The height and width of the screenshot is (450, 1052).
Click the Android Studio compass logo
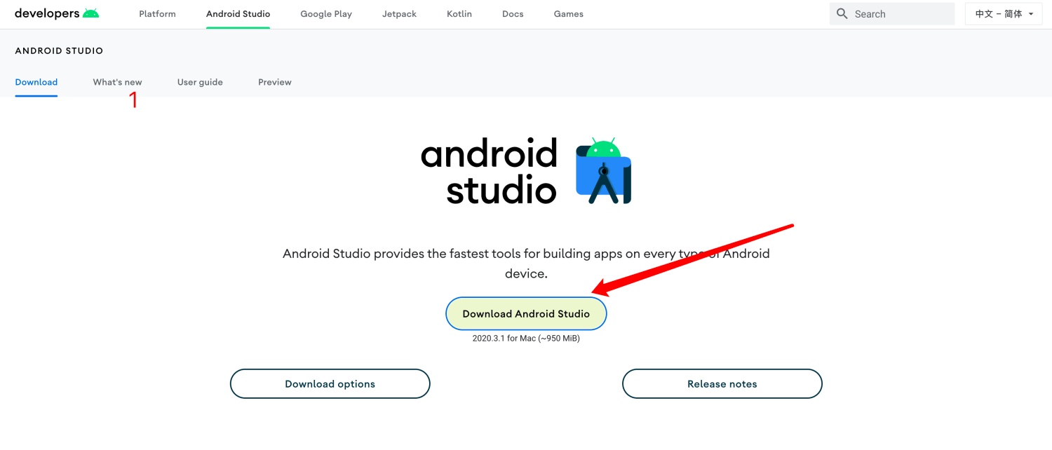(x=604, y=171)
